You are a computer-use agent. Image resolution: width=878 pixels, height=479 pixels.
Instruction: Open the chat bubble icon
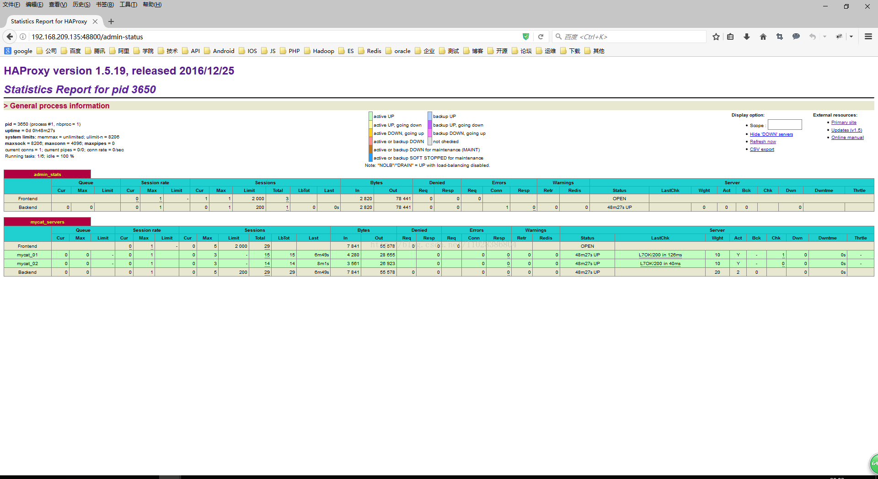(796, 37)
